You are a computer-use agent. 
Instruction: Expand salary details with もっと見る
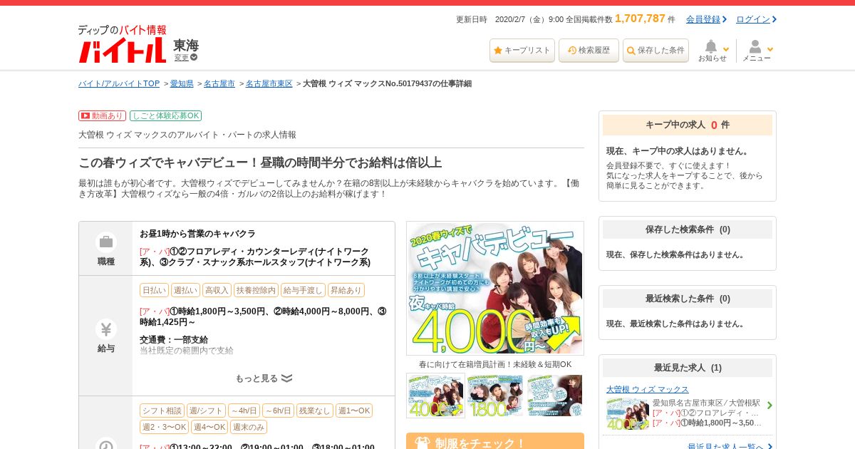pos(264,378)
